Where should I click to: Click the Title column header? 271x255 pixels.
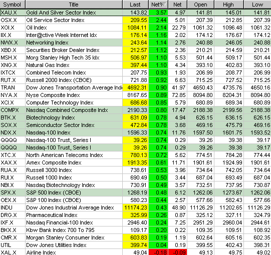click(74, 4)
